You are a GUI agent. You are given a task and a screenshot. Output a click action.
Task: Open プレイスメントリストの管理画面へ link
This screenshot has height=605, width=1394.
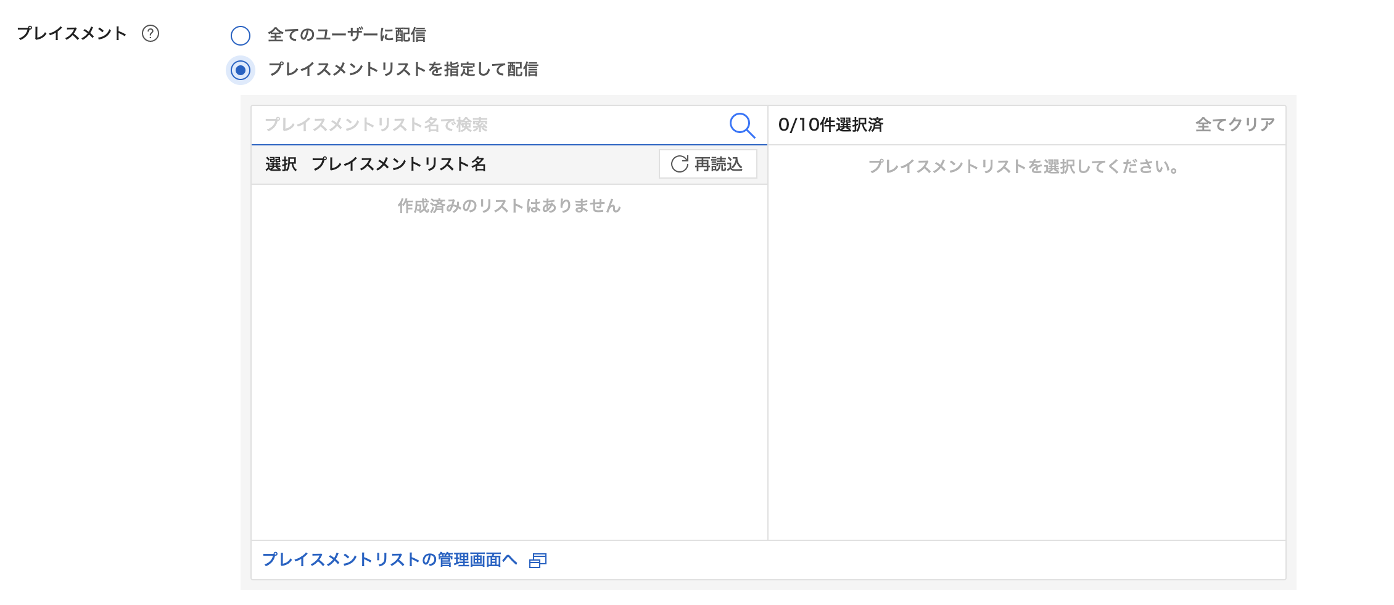(x=390, y=559)
